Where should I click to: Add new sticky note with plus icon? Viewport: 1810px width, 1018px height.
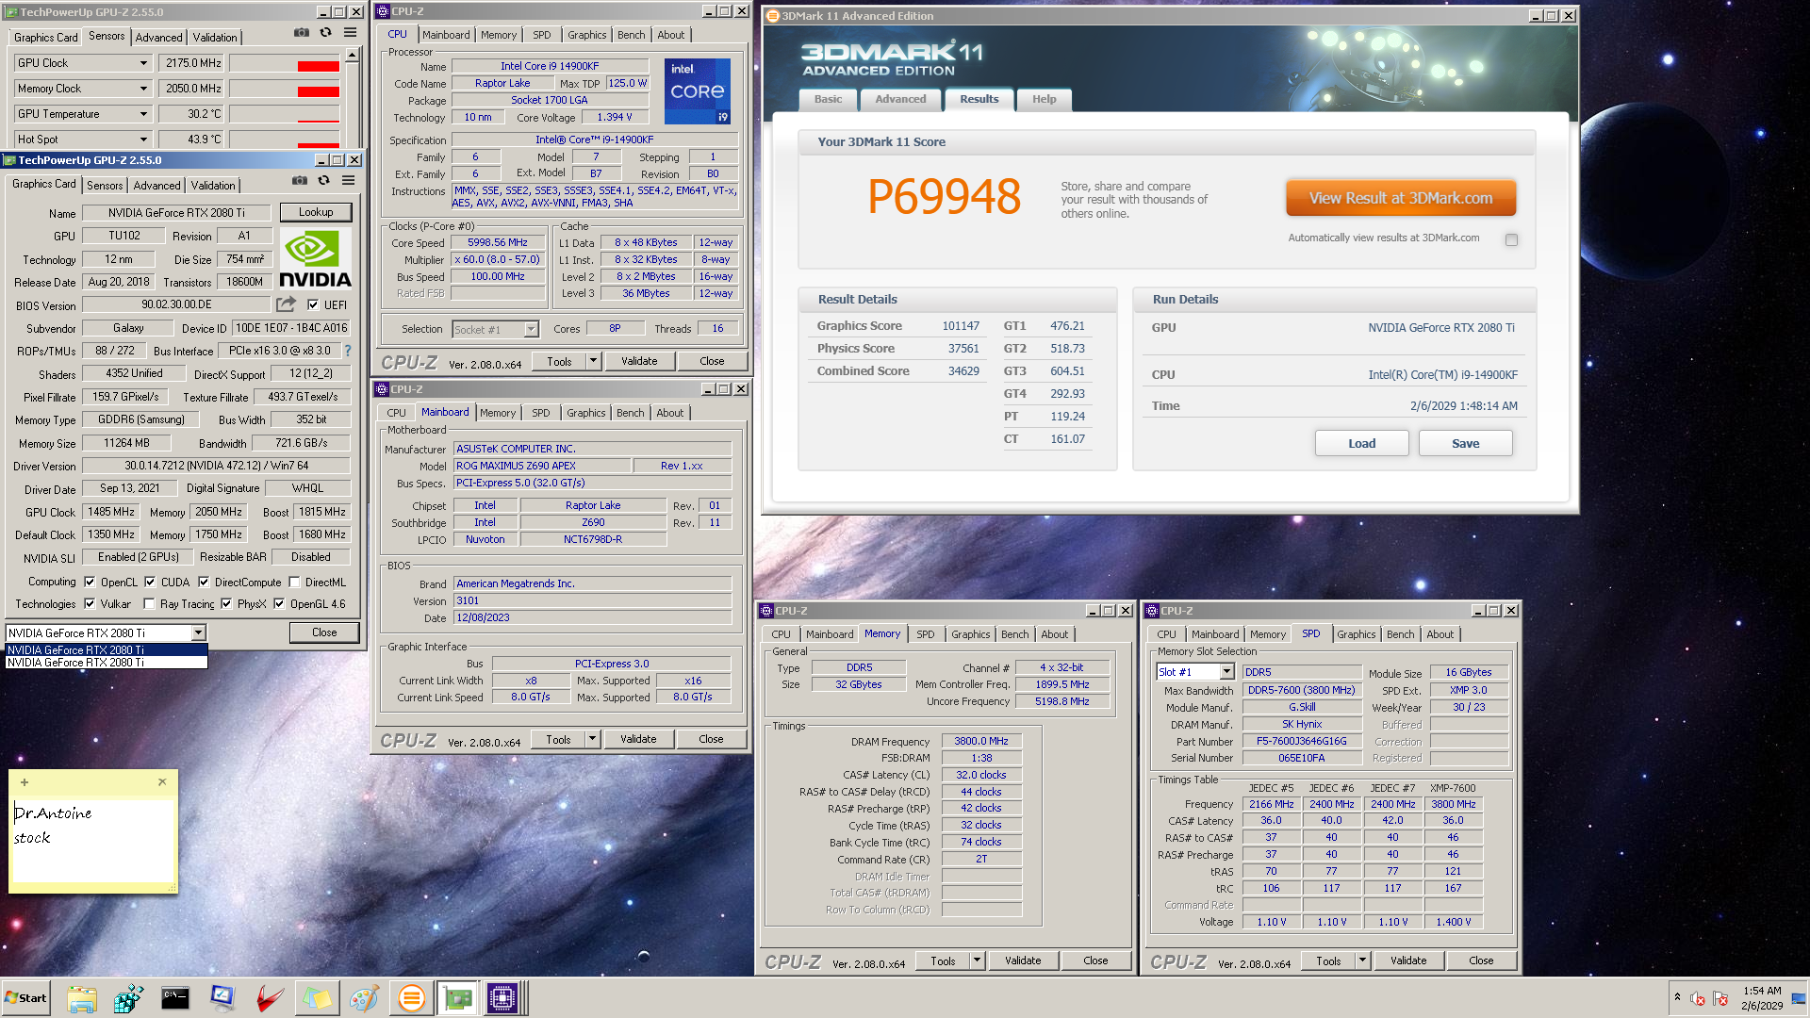25,782
